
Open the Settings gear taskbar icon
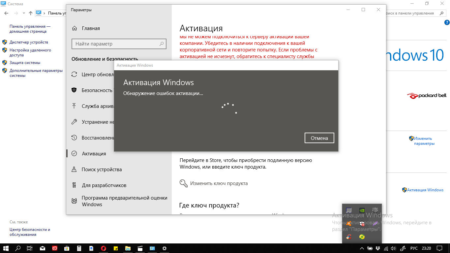coord(165,248)
